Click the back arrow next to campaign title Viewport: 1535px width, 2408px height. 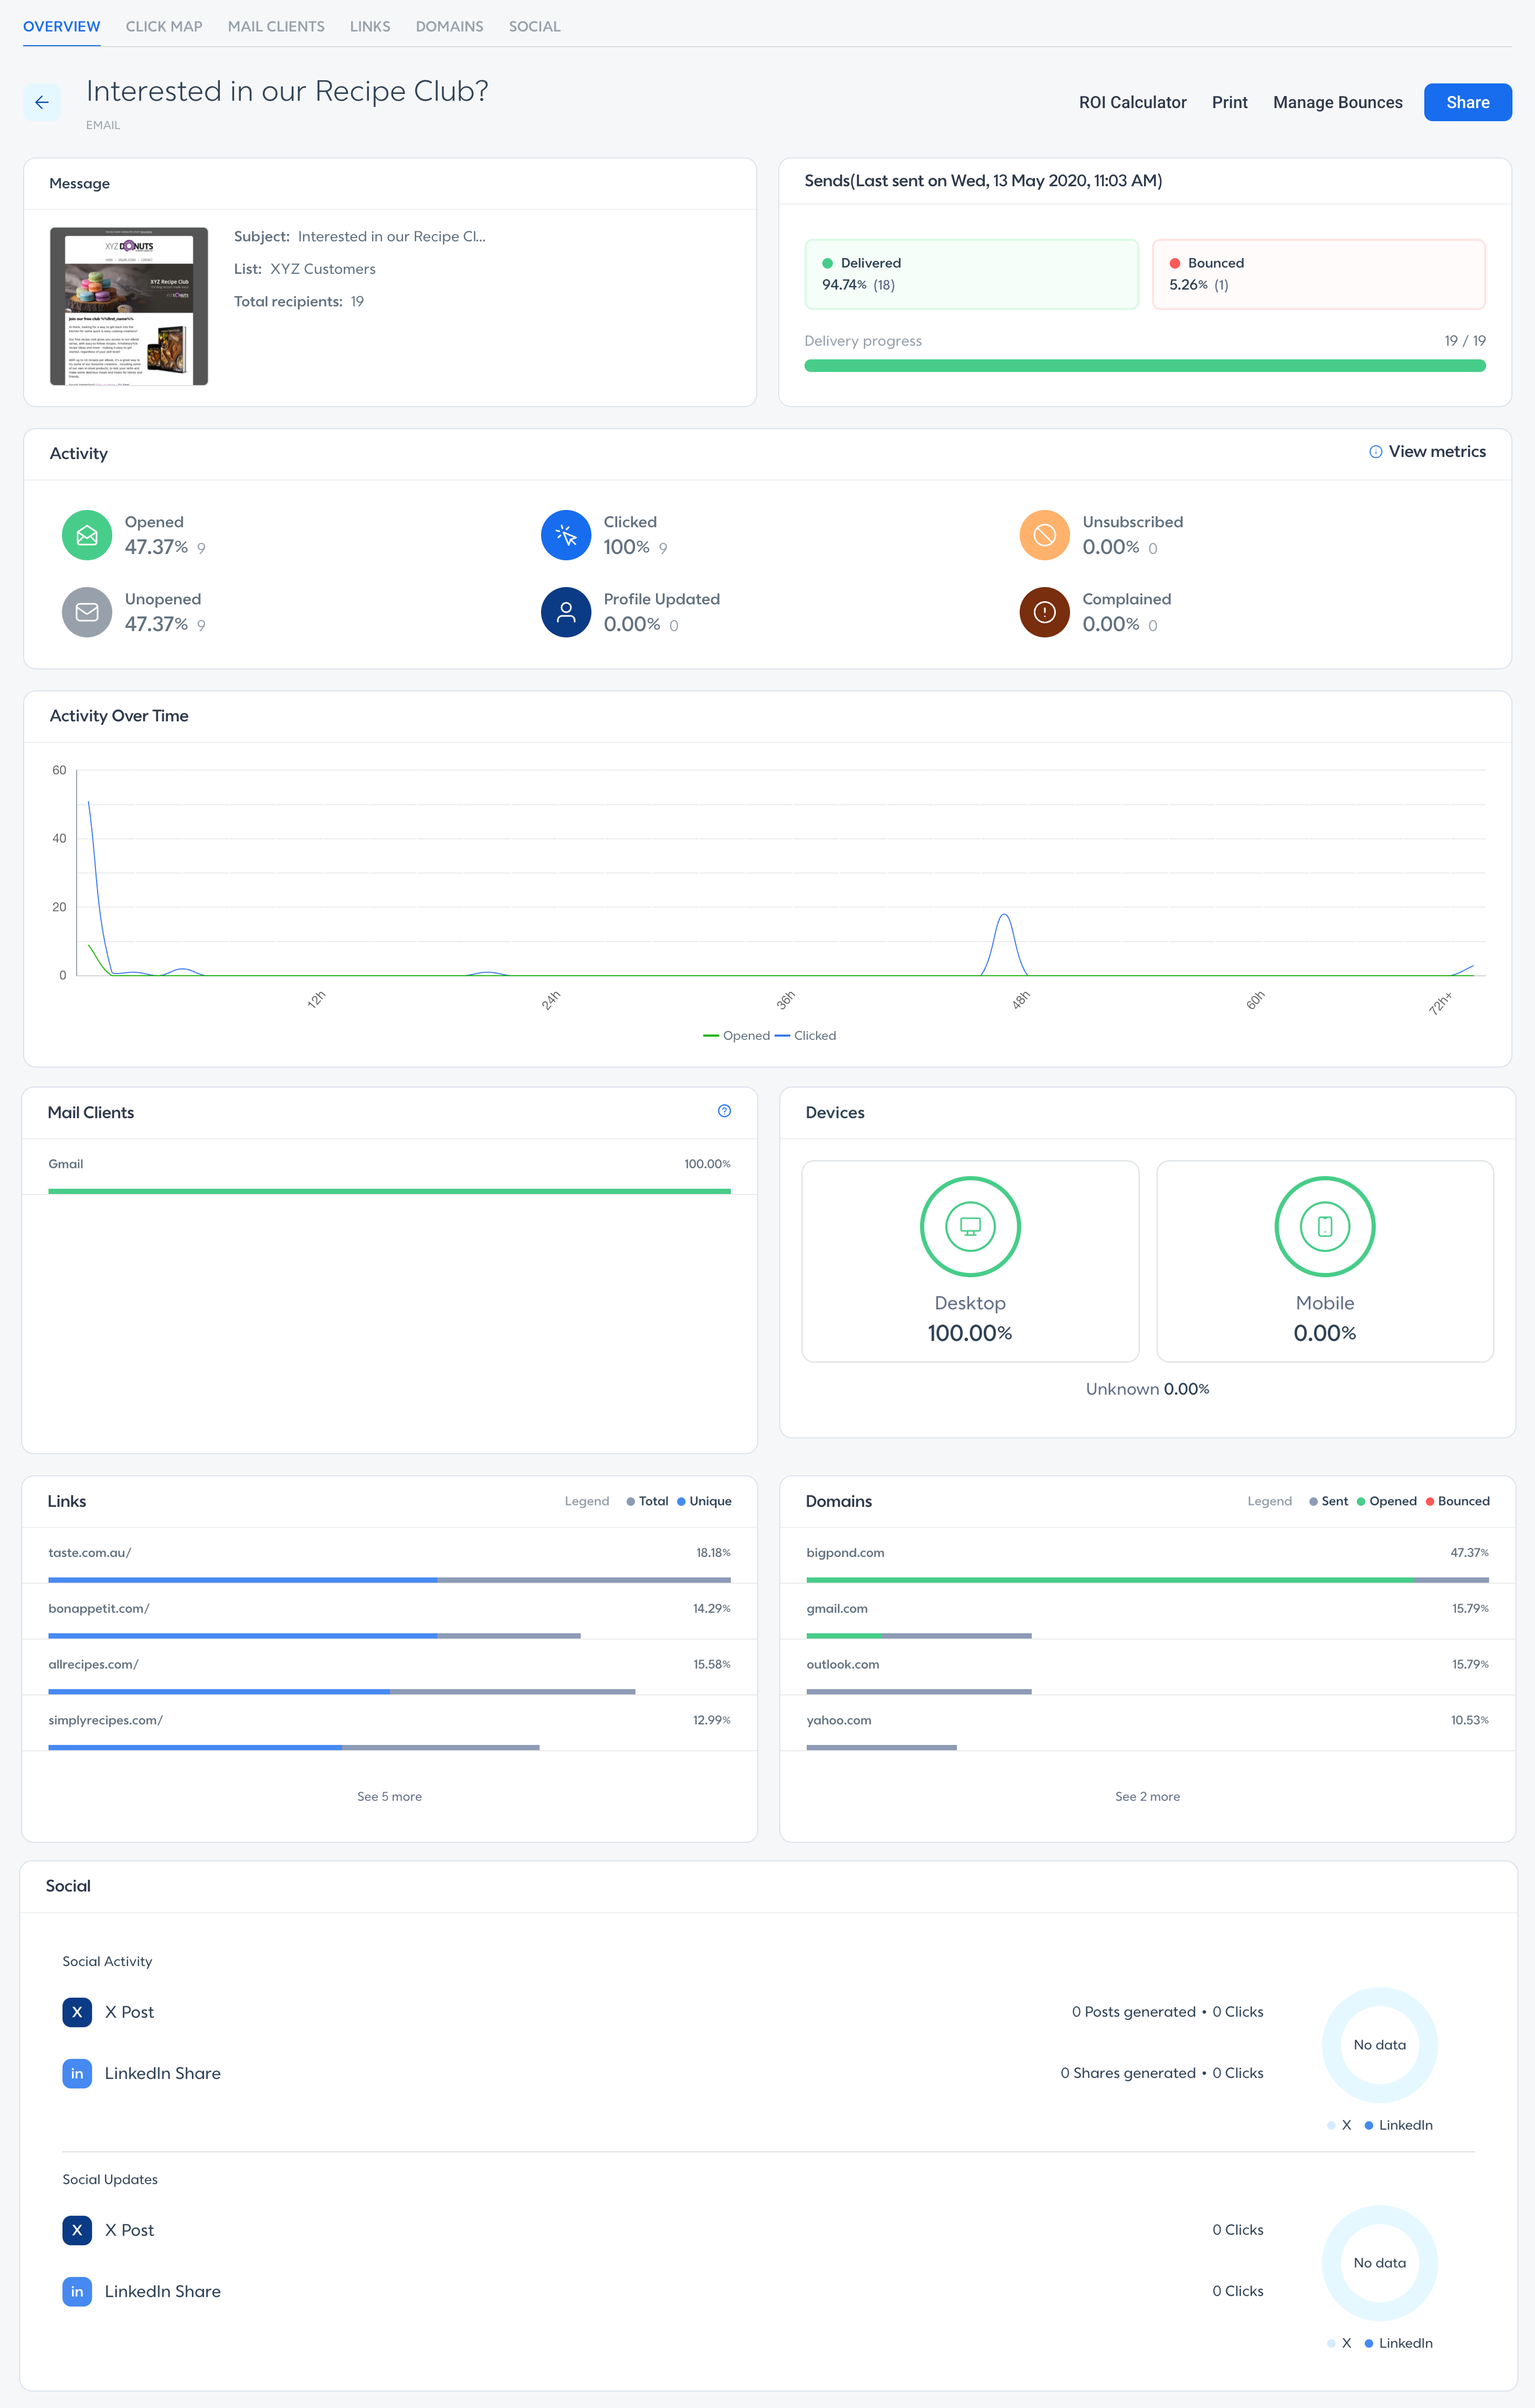[42, 102]
